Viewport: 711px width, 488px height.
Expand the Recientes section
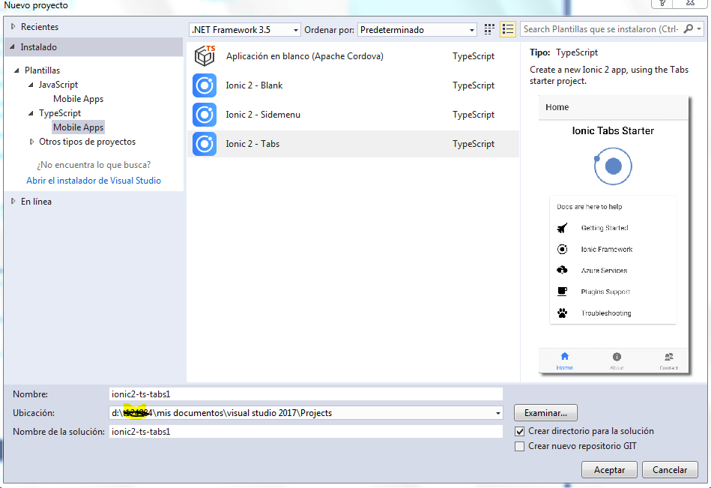point(13,27)
